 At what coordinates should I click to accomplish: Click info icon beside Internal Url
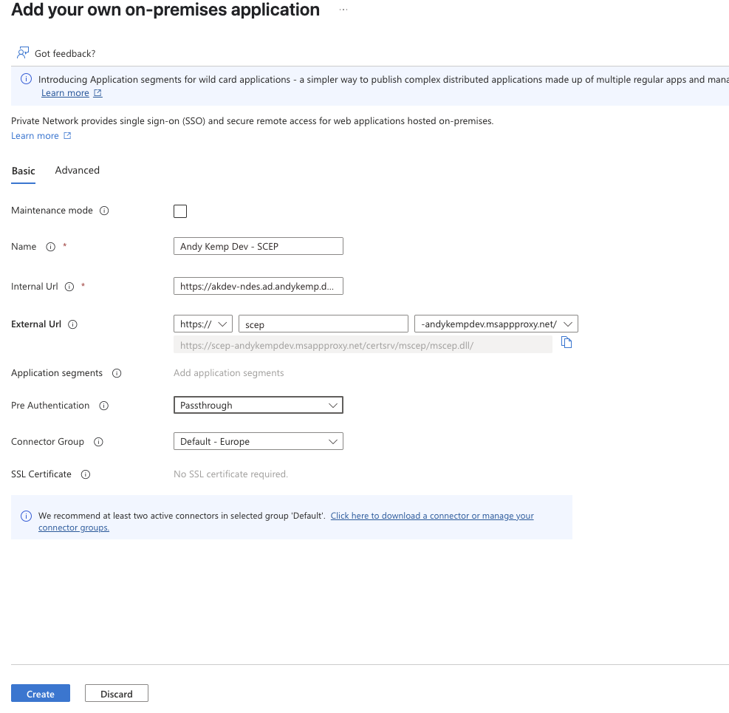tap(69, 287)
